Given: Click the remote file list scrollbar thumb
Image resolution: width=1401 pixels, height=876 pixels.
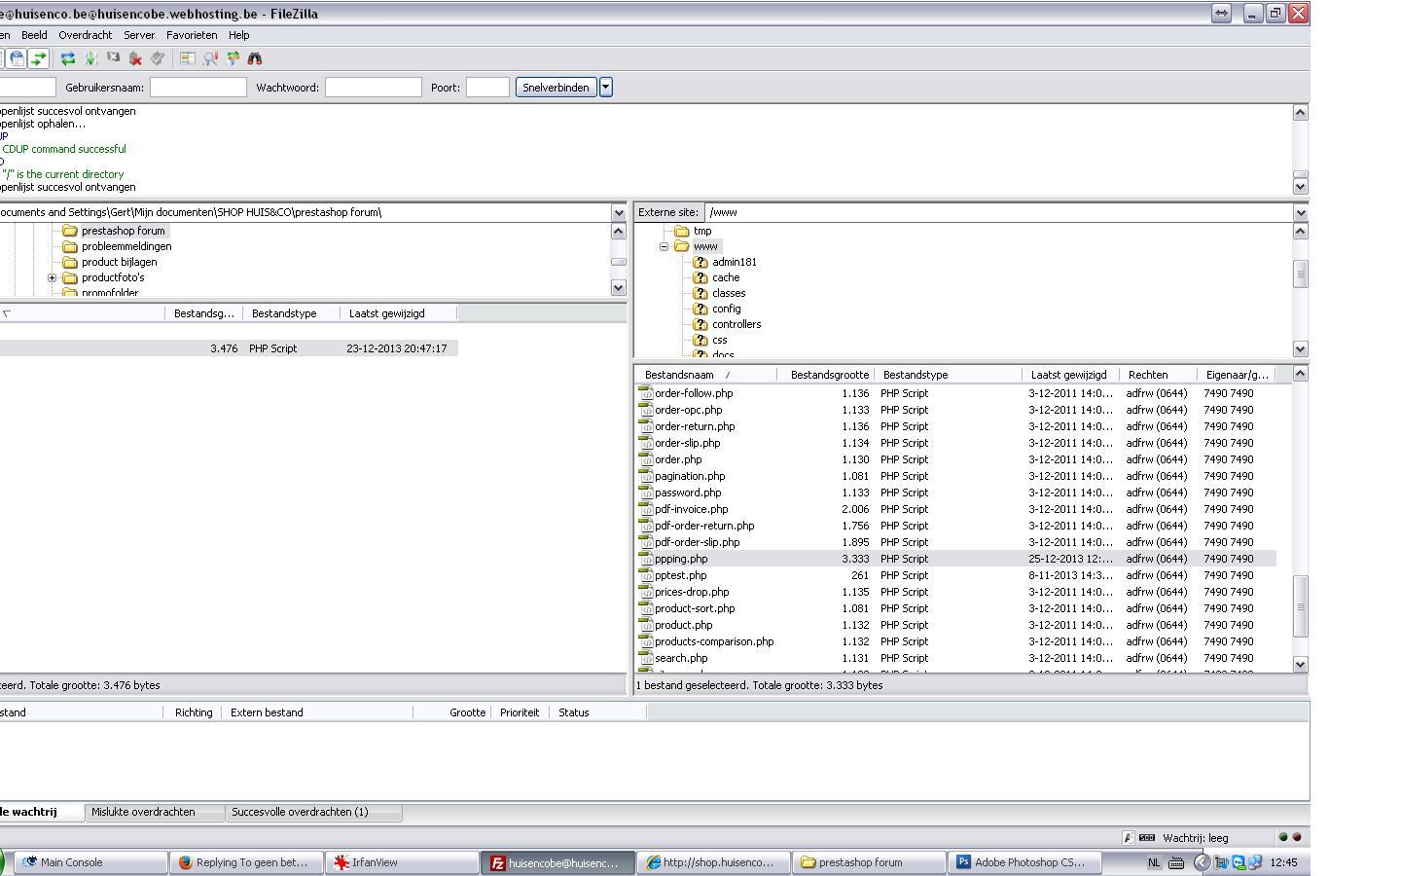Looking at the screenshot, I should pyautogui.click(x=1301, y=606).
